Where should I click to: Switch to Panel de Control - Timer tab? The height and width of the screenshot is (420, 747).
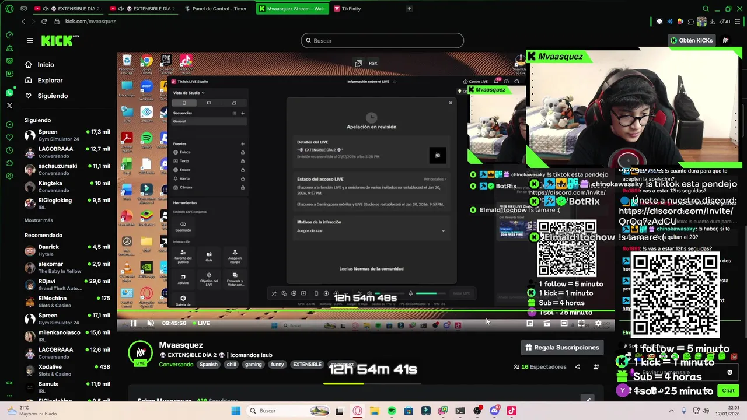tap(215, 9)
